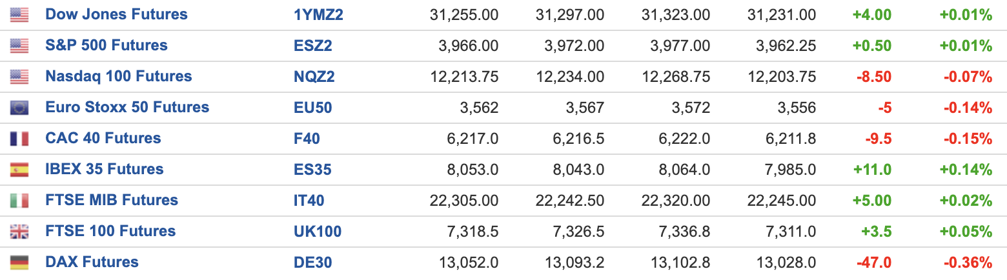
Task: Click the EU flag beside Euro Stoxx 50
Action: click(19, 108)
